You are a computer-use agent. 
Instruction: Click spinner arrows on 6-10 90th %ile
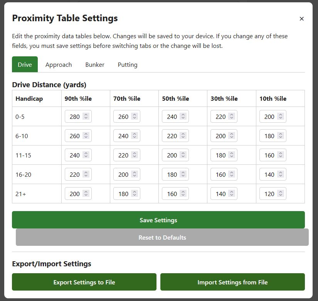(86, 135)
